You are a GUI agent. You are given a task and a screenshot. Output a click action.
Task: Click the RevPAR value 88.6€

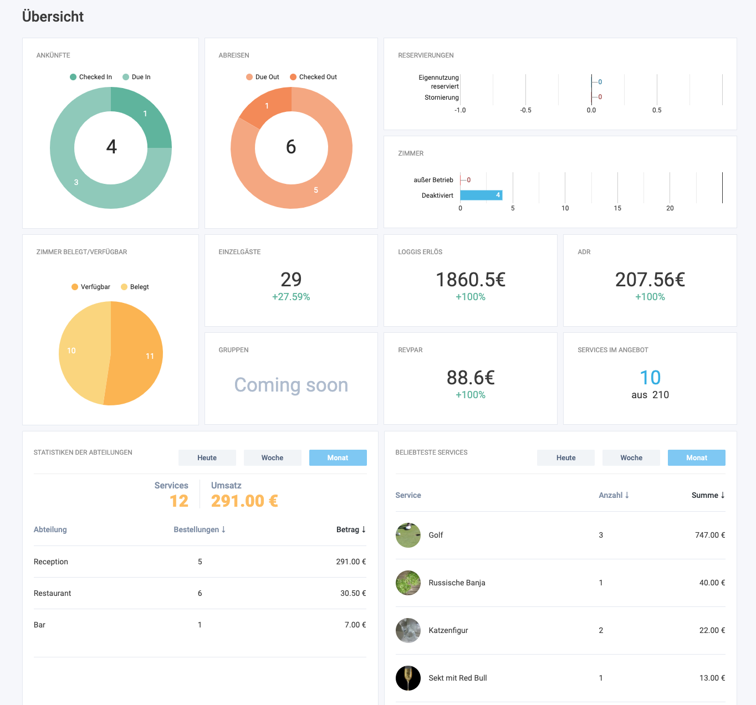tap(471, 378)
